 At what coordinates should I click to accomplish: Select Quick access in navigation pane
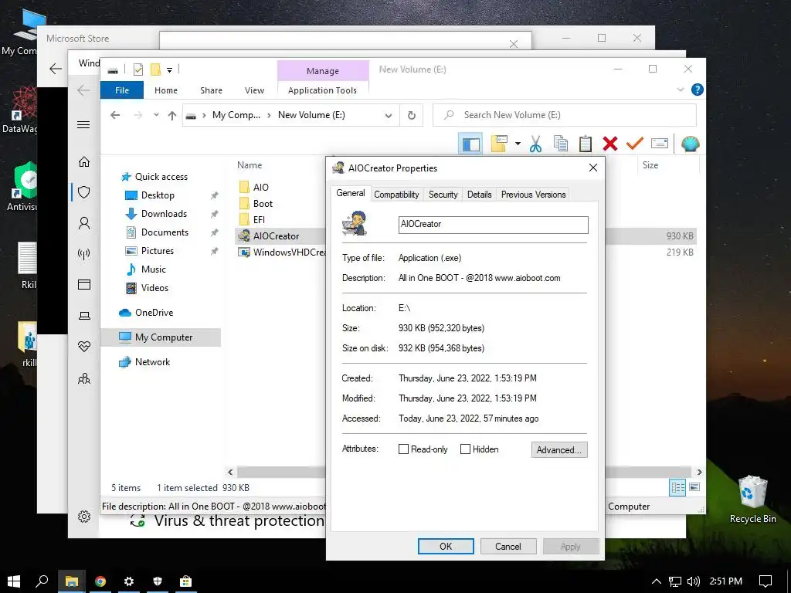(161, 177)
